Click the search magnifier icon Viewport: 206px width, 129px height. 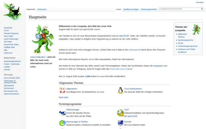pyautogui.click(x=202, y=9)
